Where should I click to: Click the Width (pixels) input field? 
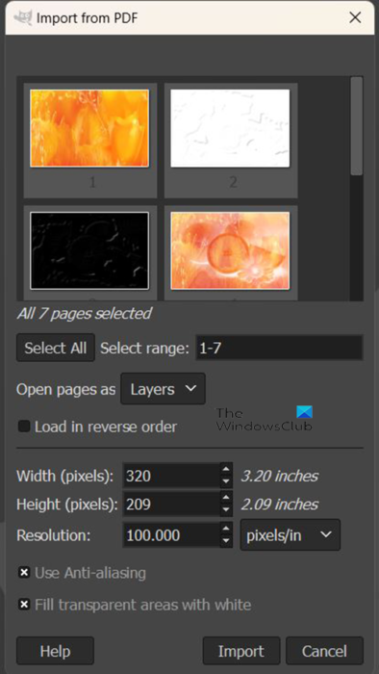[171, 477]
